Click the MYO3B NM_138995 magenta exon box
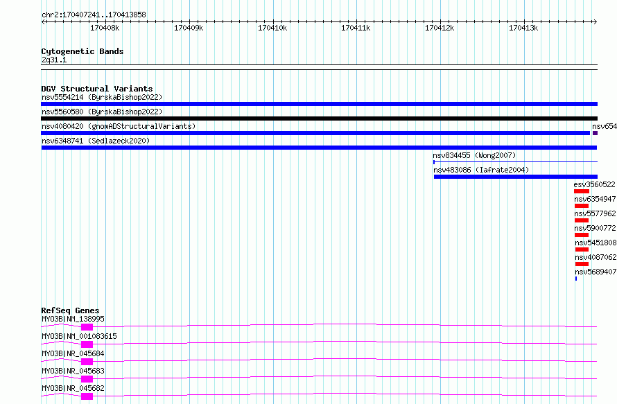This screenshot has height=404, width=617. tap(87, 327)
